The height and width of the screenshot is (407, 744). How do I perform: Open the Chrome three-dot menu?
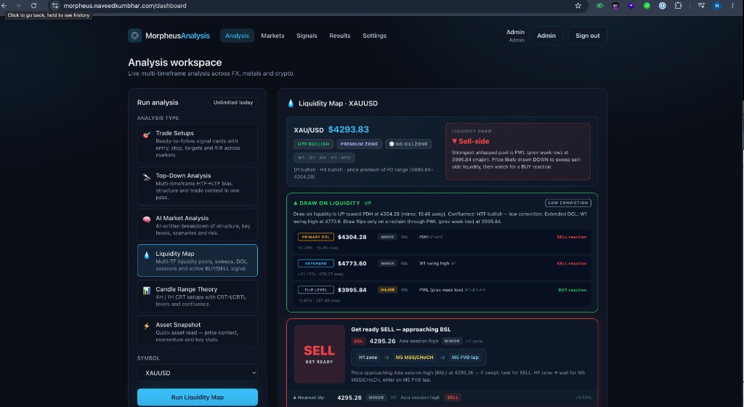[x=732, y=6]
